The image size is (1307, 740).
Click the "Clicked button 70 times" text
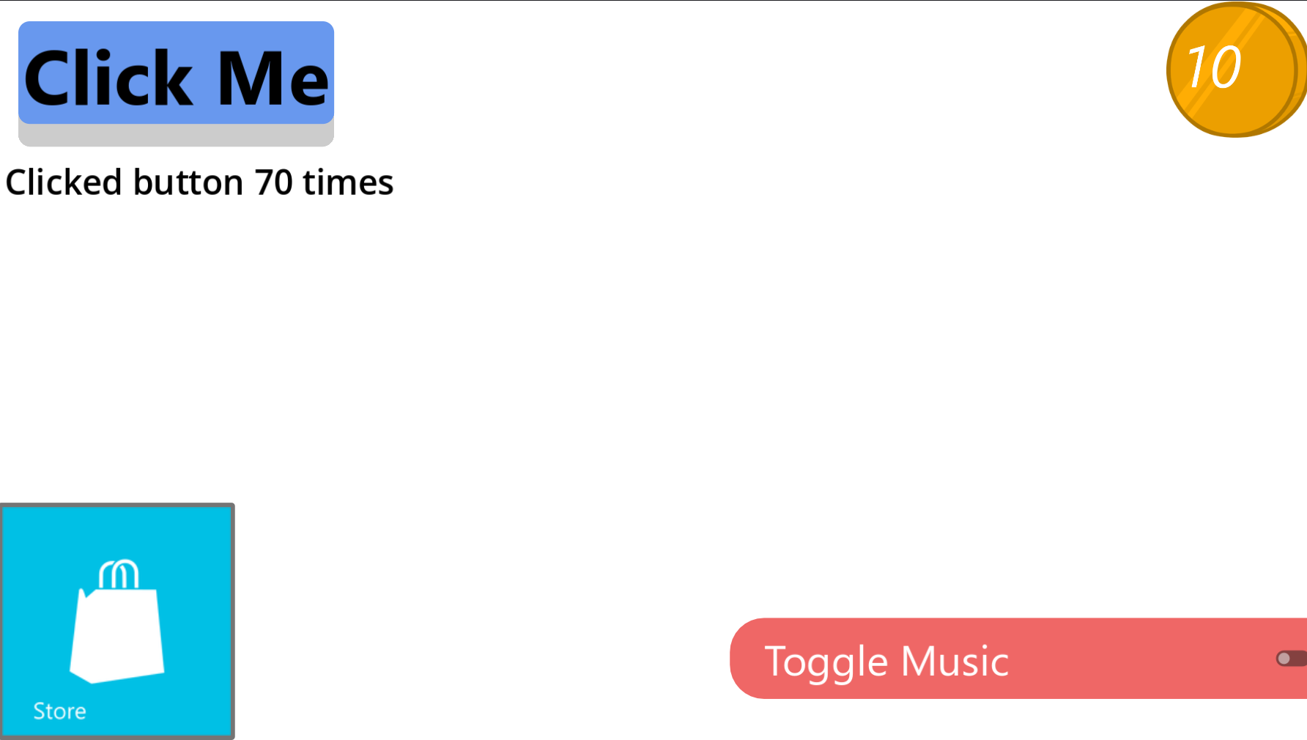pos(199,182)
